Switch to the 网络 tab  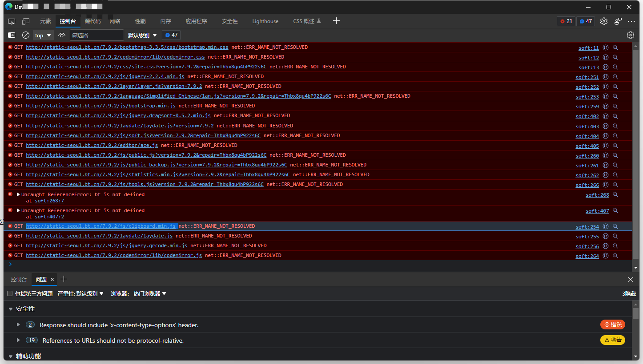coord(115,21)
